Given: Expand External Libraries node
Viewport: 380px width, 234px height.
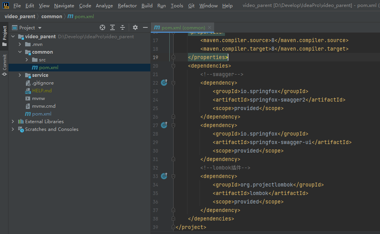Looking at the screenshot, I should 13,122.
